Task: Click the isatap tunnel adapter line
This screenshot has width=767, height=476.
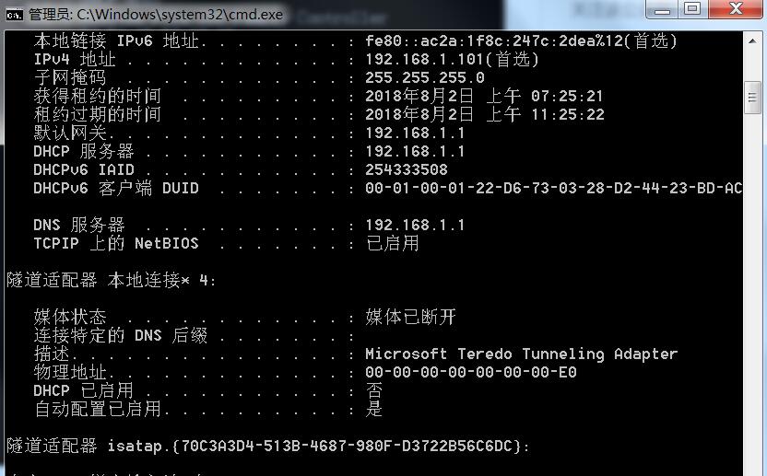Action: point(268,446)
